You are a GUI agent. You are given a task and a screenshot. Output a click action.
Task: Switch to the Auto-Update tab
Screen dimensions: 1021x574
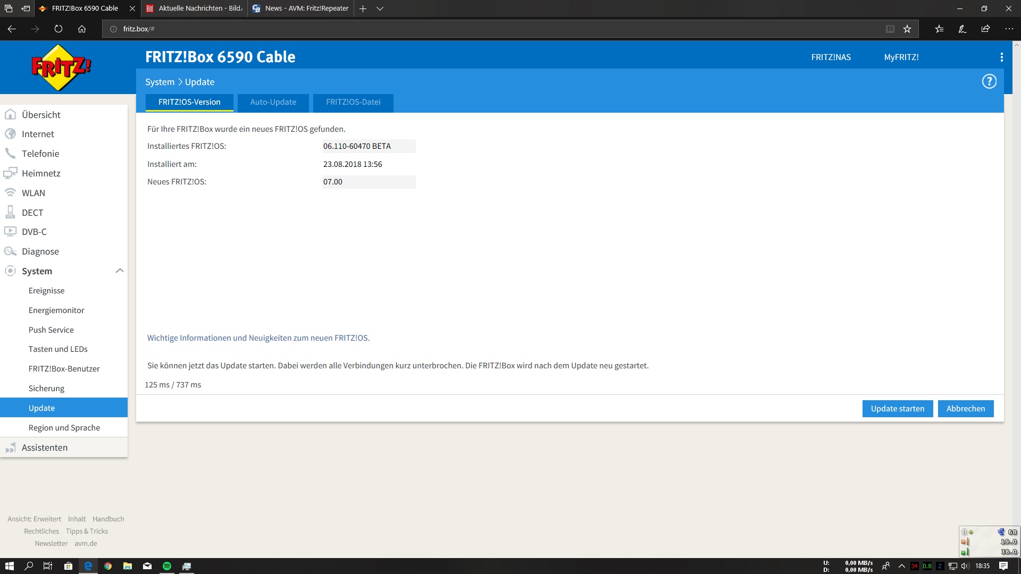click(273, 102)
